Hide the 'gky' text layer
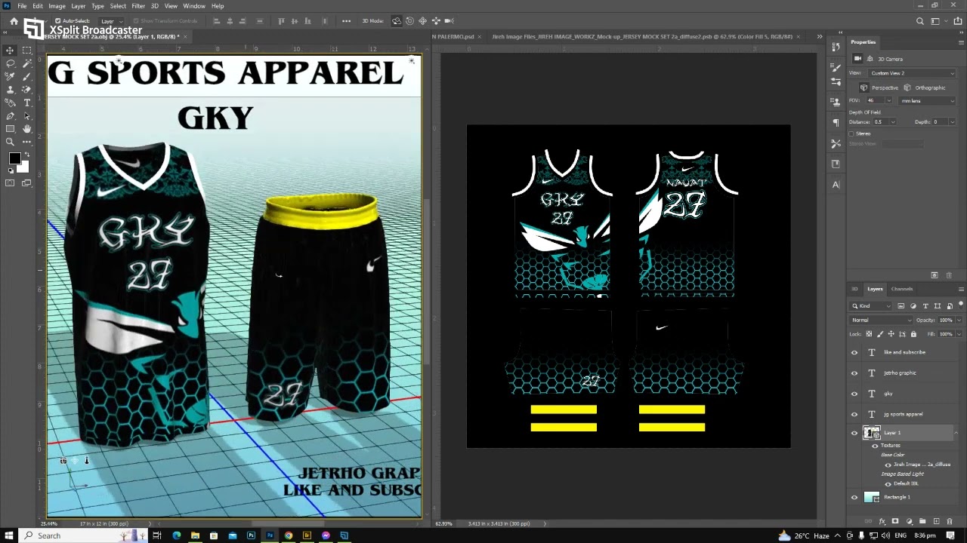This screenshot has height=543, width=967. click(x=854, y=394)
